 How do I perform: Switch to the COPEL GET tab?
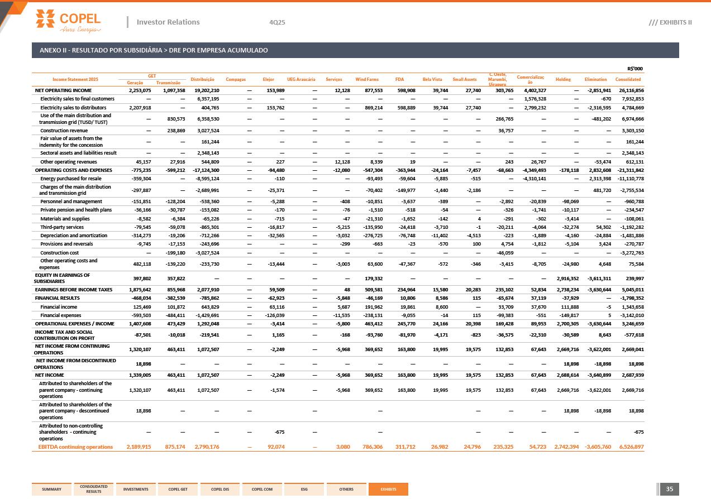pos(178,490)
